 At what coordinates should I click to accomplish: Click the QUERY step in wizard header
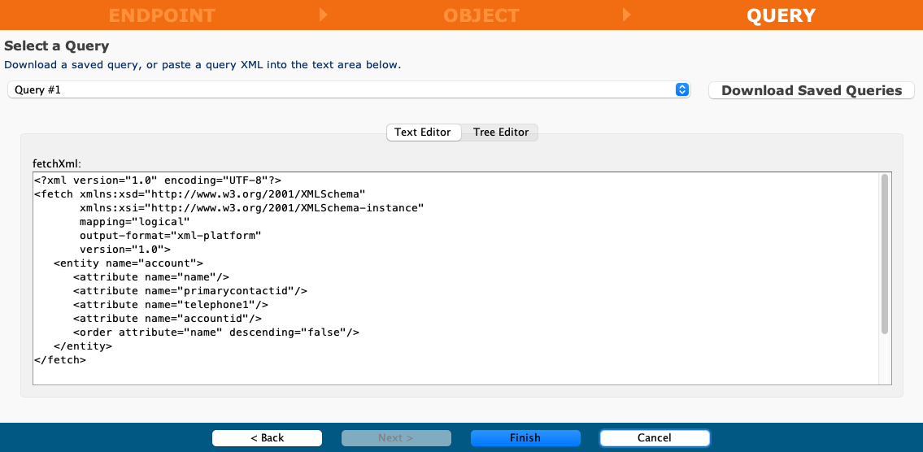click(x=780, y=15)
